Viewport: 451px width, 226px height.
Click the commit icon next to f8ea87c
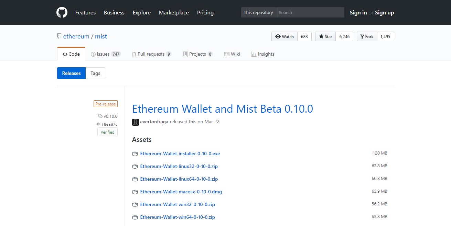click(98, 124)
